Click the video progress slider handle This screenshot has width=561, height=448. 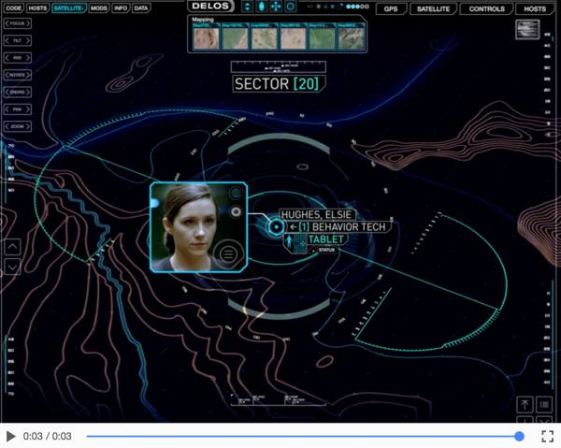point(519,436)
